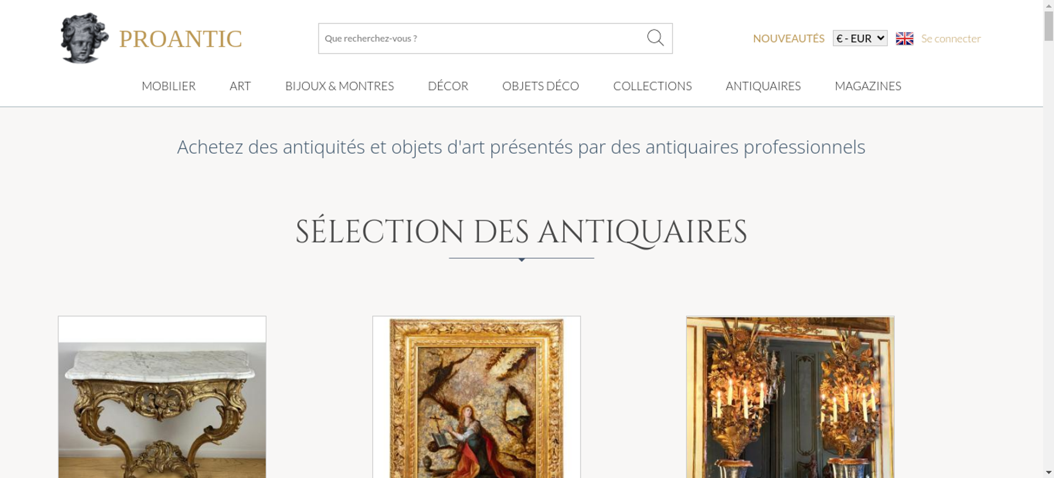
Task: Open the DÉCOR menu
Action: coord(448,86)
